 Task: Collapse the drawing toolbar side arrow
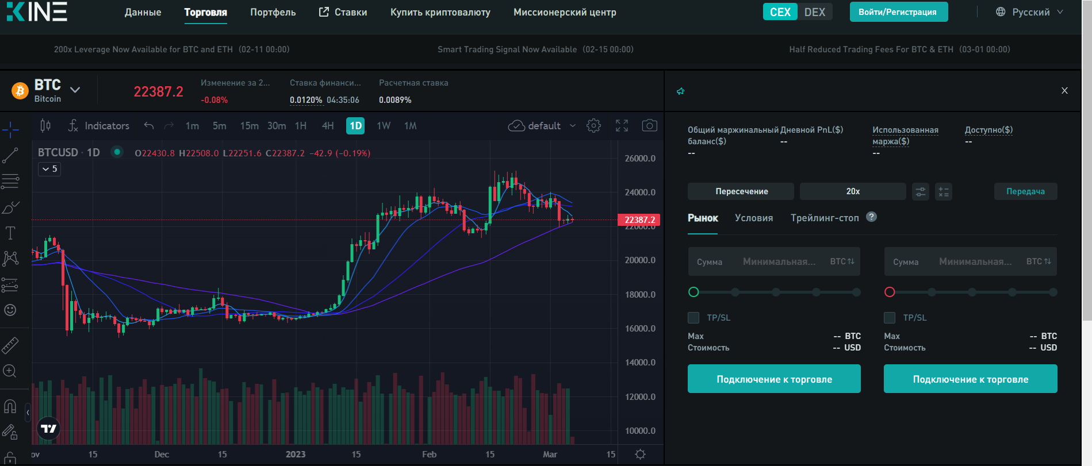(28, 413)
